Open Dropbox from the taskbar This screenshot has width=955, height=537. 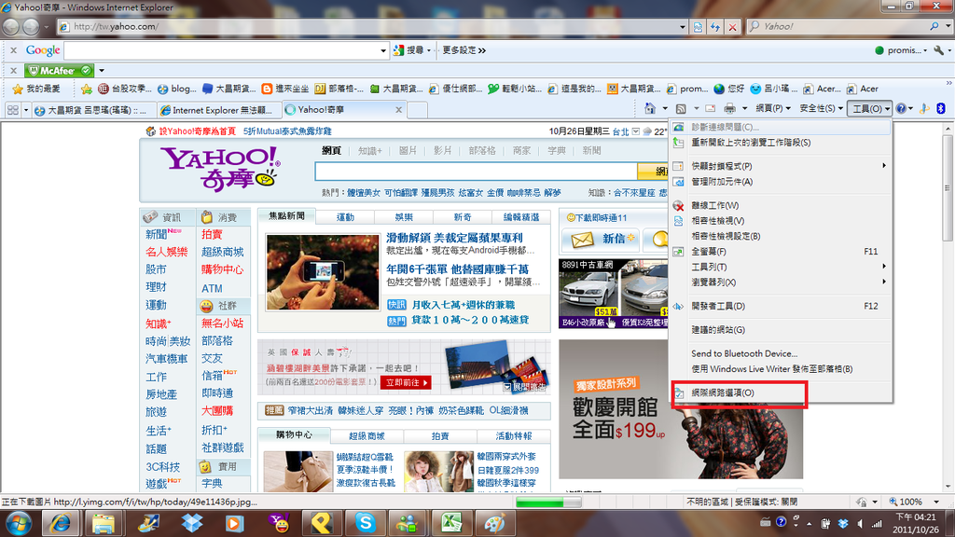tap(192, 524)
